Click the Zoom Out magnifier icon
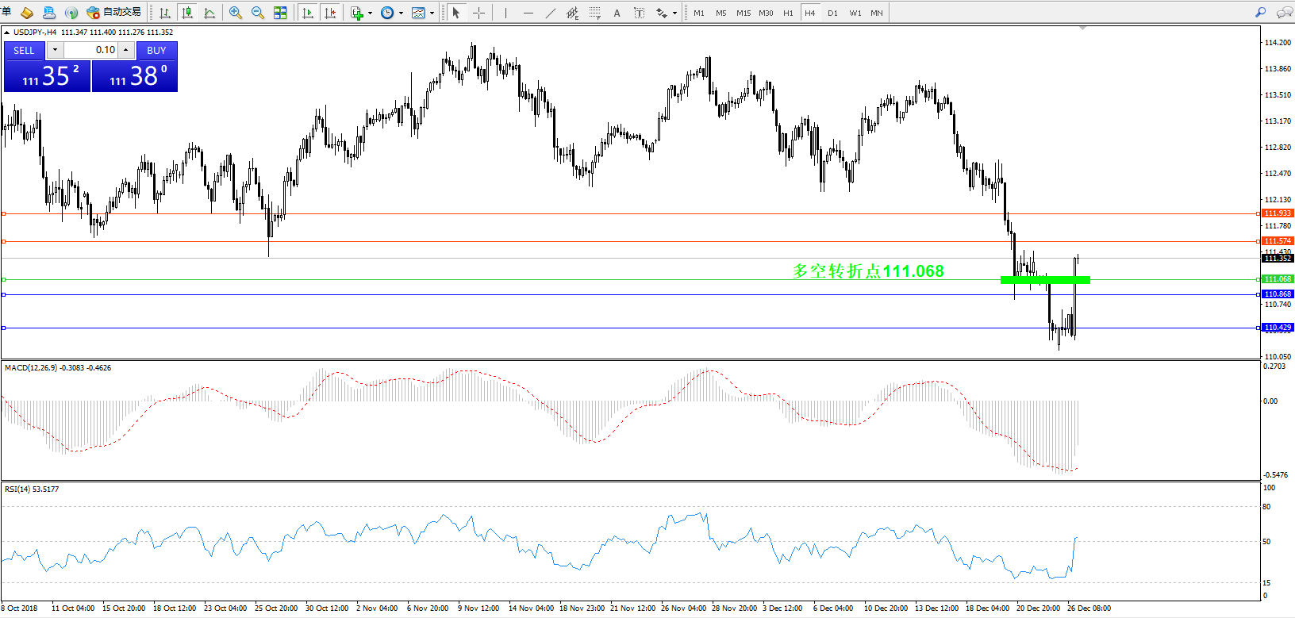 pos(258,13)
